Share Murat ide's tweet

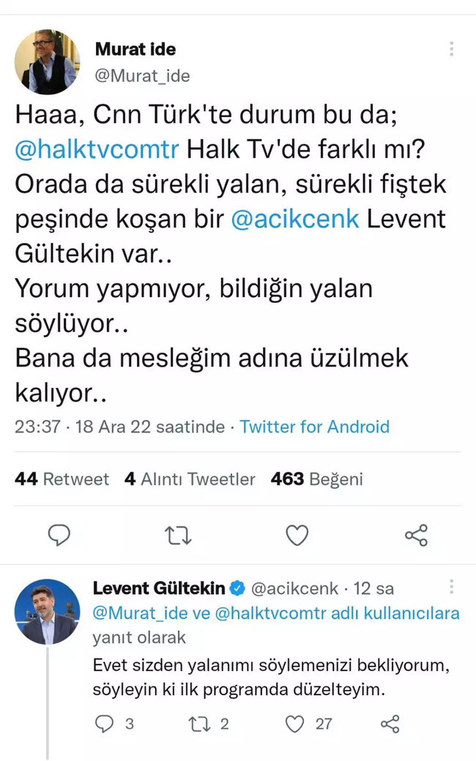[416, 535]
